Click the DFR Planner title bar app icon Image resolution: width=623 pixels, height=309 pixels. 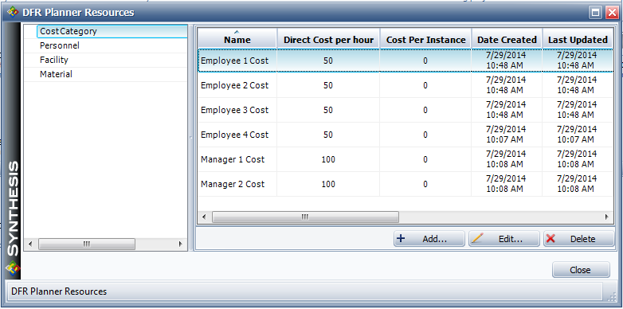[12, 12]
